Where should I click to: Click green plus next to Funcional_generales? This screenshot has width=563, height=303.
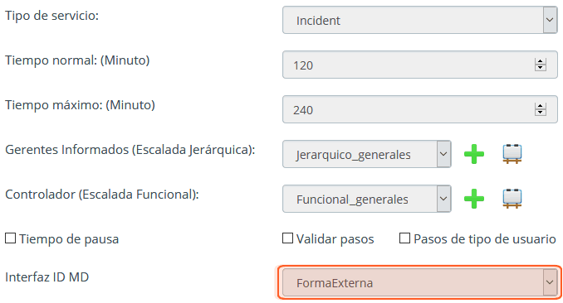[x=474, y=199]
